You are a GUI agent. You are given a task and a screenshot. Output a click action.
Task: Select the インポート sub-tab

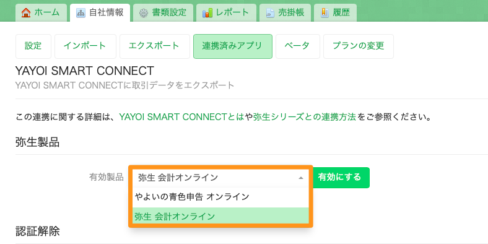click(x=85, y=46)
